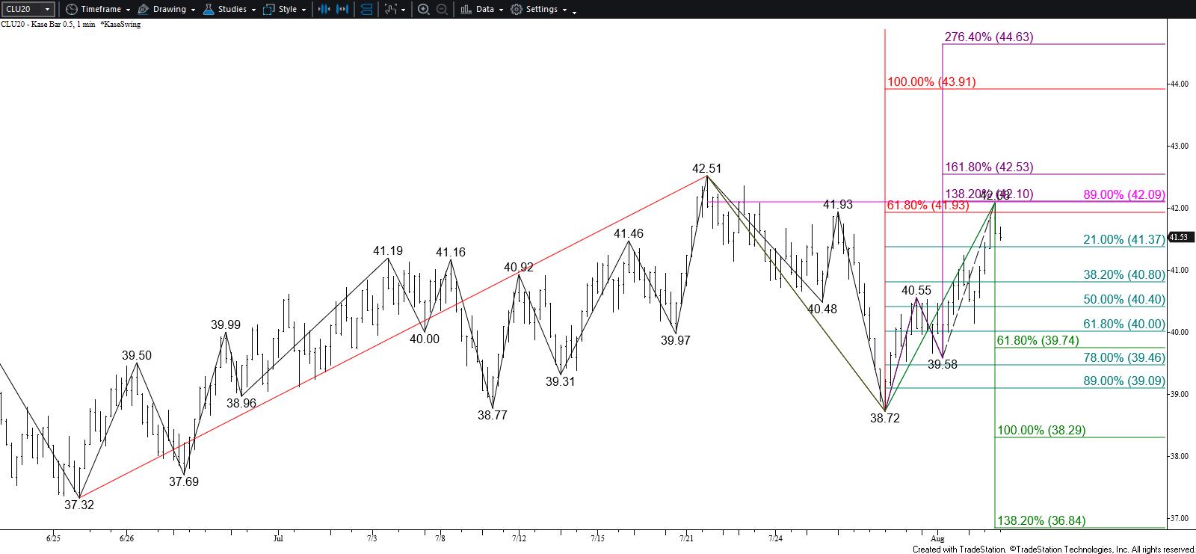Select the 276.40% (44.63) extension label
Viewport: 1196px width, 554px height.
coord(989,37)
